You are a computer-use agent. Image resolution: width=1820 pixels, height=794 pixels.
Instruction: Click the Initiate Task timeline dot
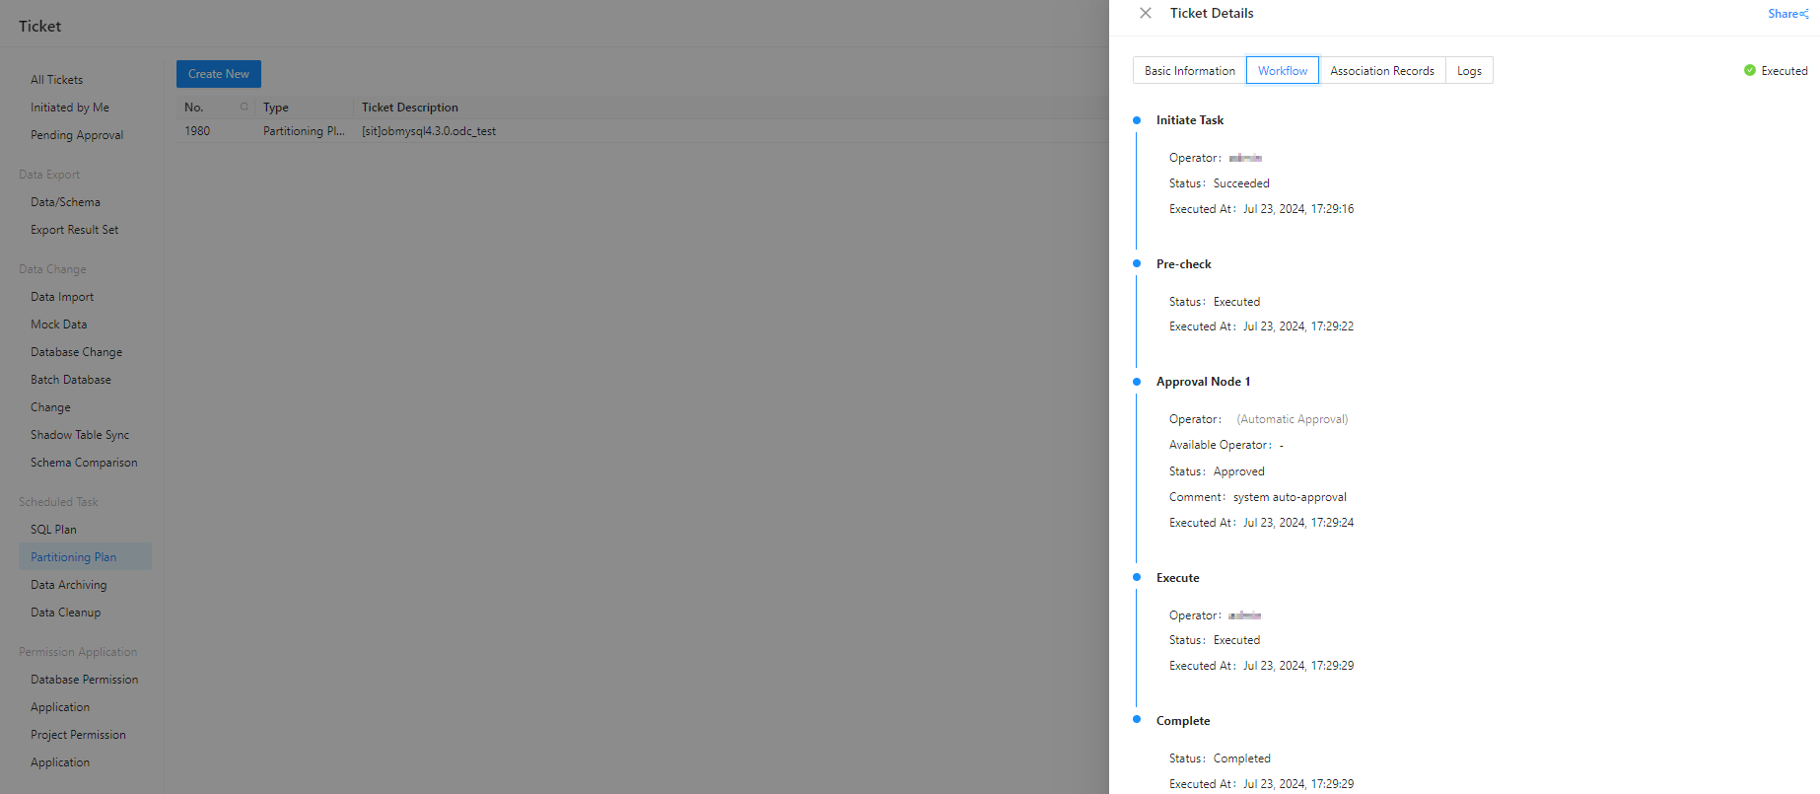point(1136,120)
